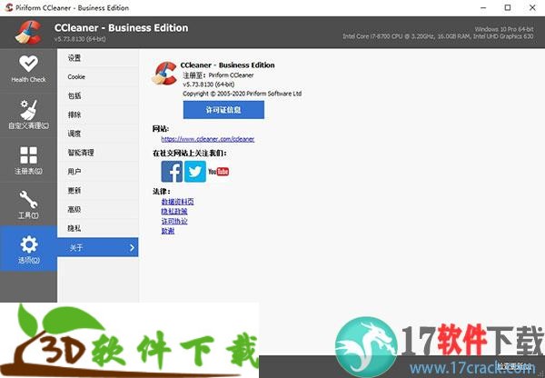Select the 调度 scheduling menu item
This screenshot has width=545, height=378.
[x=98, y=134]
